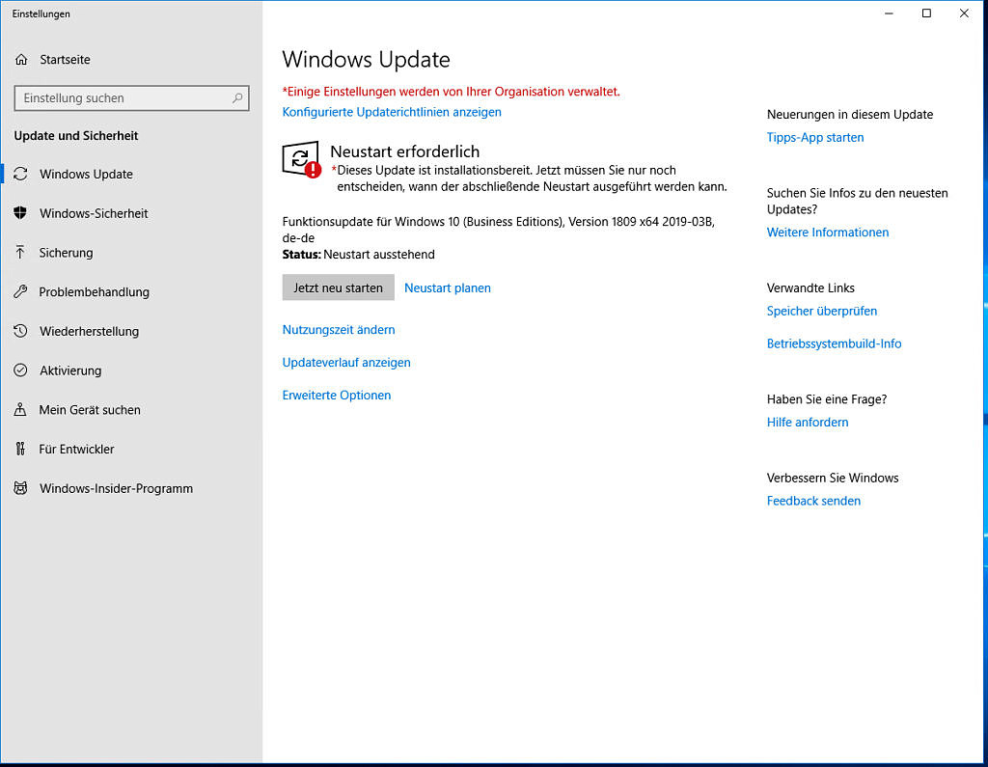988x767 pixels.
Task: Click the Startseite home icon
Action: point(21,60)
